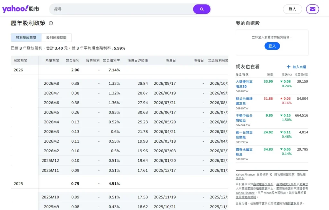The height and width of the screenshot is (210, 329).
Task: Select the 2025 year summary row
Action: [120, 184]
